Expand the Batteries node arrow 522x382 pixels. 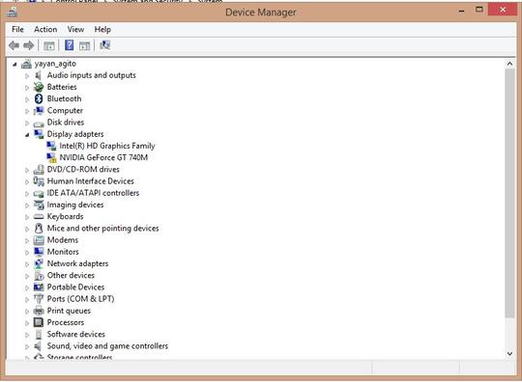coord(27,88)
